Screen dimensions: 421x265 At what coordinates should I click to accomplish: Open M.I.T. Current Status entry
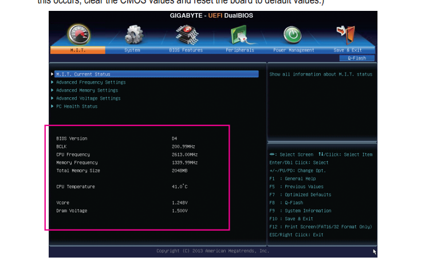click(156, 74)
